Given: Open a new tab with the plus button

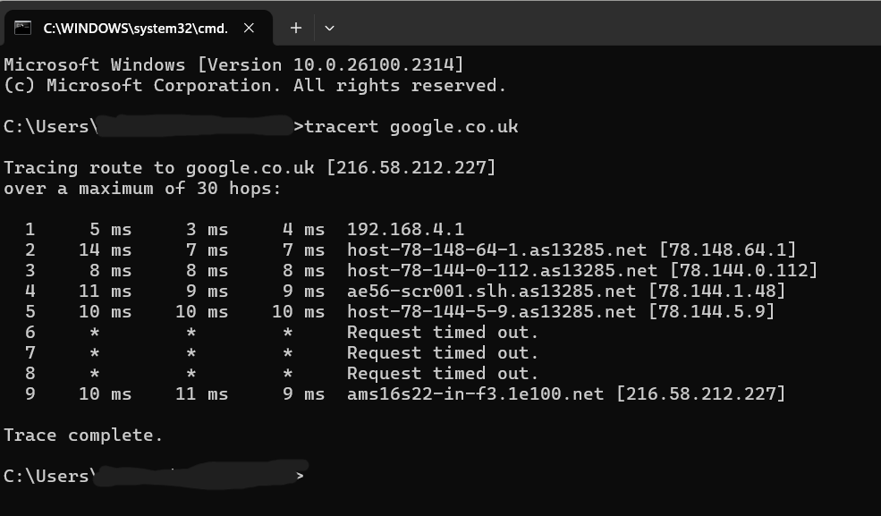Looking at the screenshot, I should pos(296,28).
